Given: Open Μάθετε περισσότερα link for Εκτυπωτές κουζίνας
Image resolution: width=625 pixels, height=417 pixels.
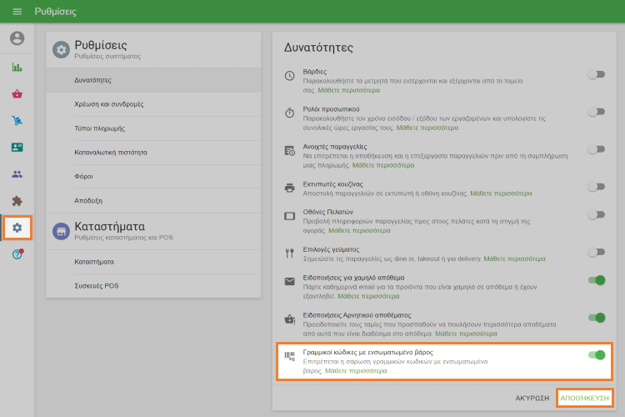Looking at the screenshot, I should tap(501, 193).
